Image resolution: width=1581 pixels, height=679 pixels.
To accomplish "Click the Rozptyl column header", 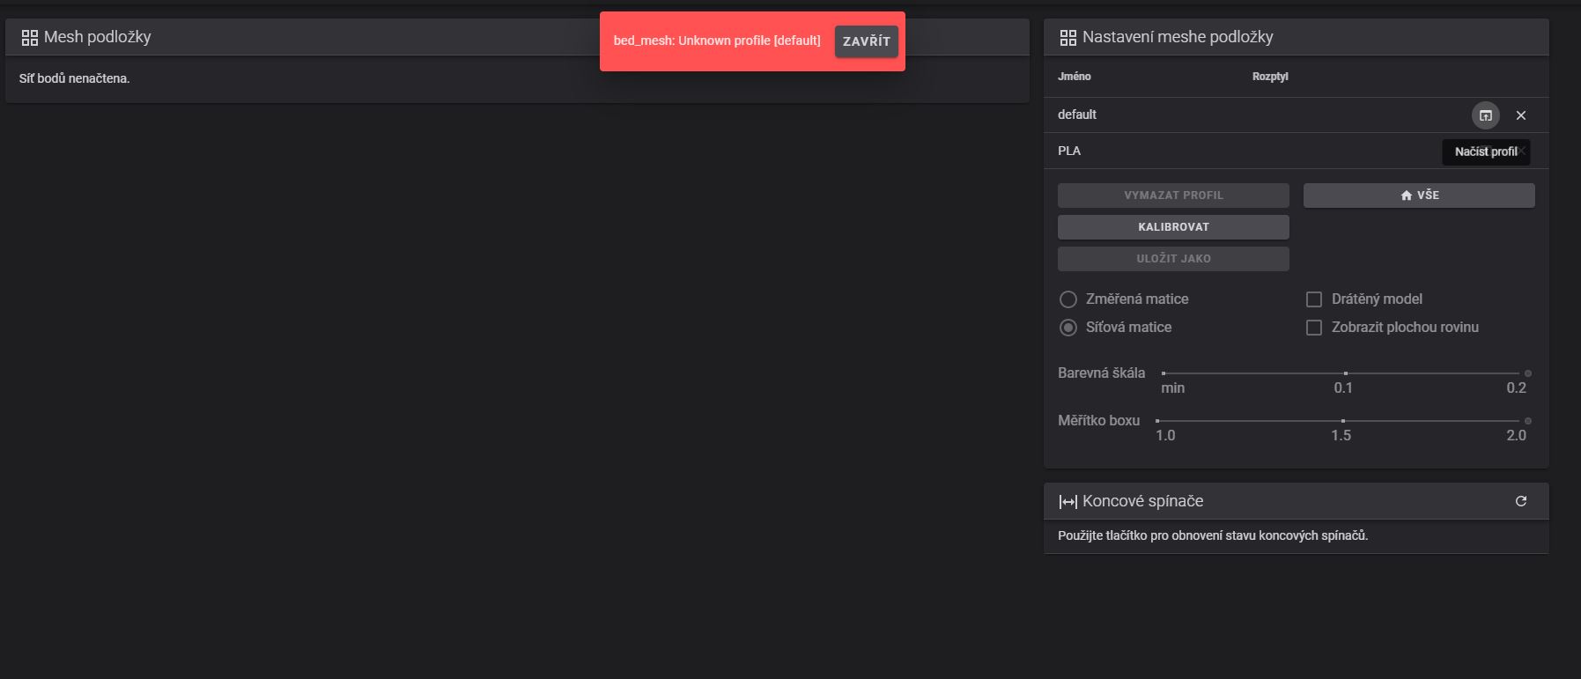I will point(1269,77).
